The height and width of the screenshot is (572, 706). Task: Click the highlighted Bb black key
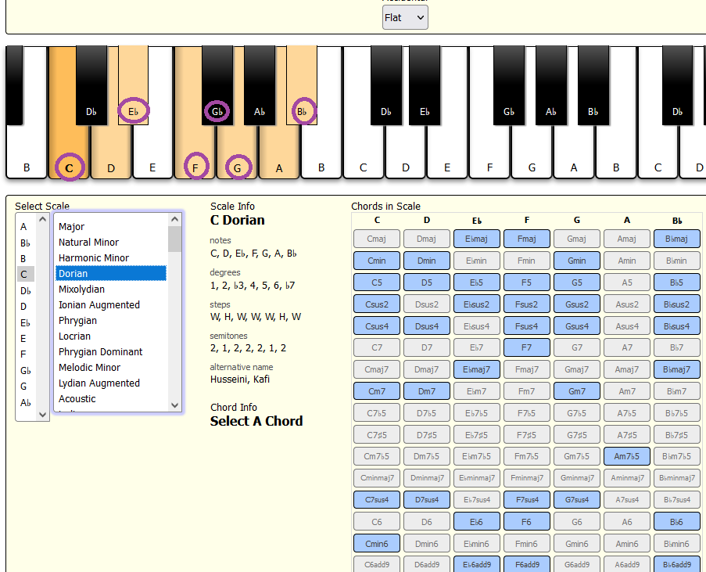pyautogui.click(x=302, y=85)
